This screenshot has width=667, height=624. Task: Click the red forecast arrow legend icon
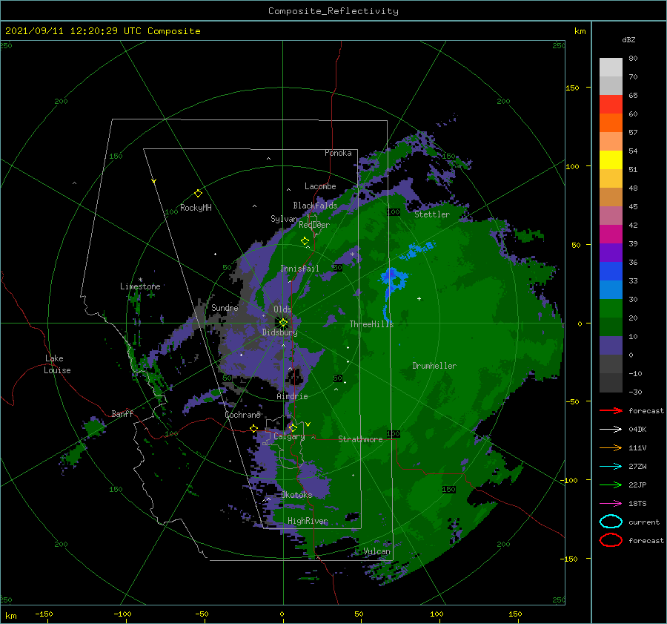[x=611, y=410]
